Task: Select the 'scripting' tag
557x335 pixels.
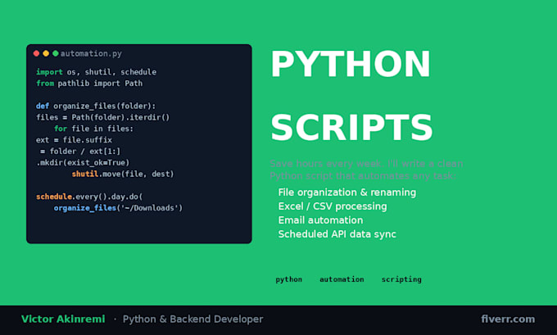Action: (401, 279)
